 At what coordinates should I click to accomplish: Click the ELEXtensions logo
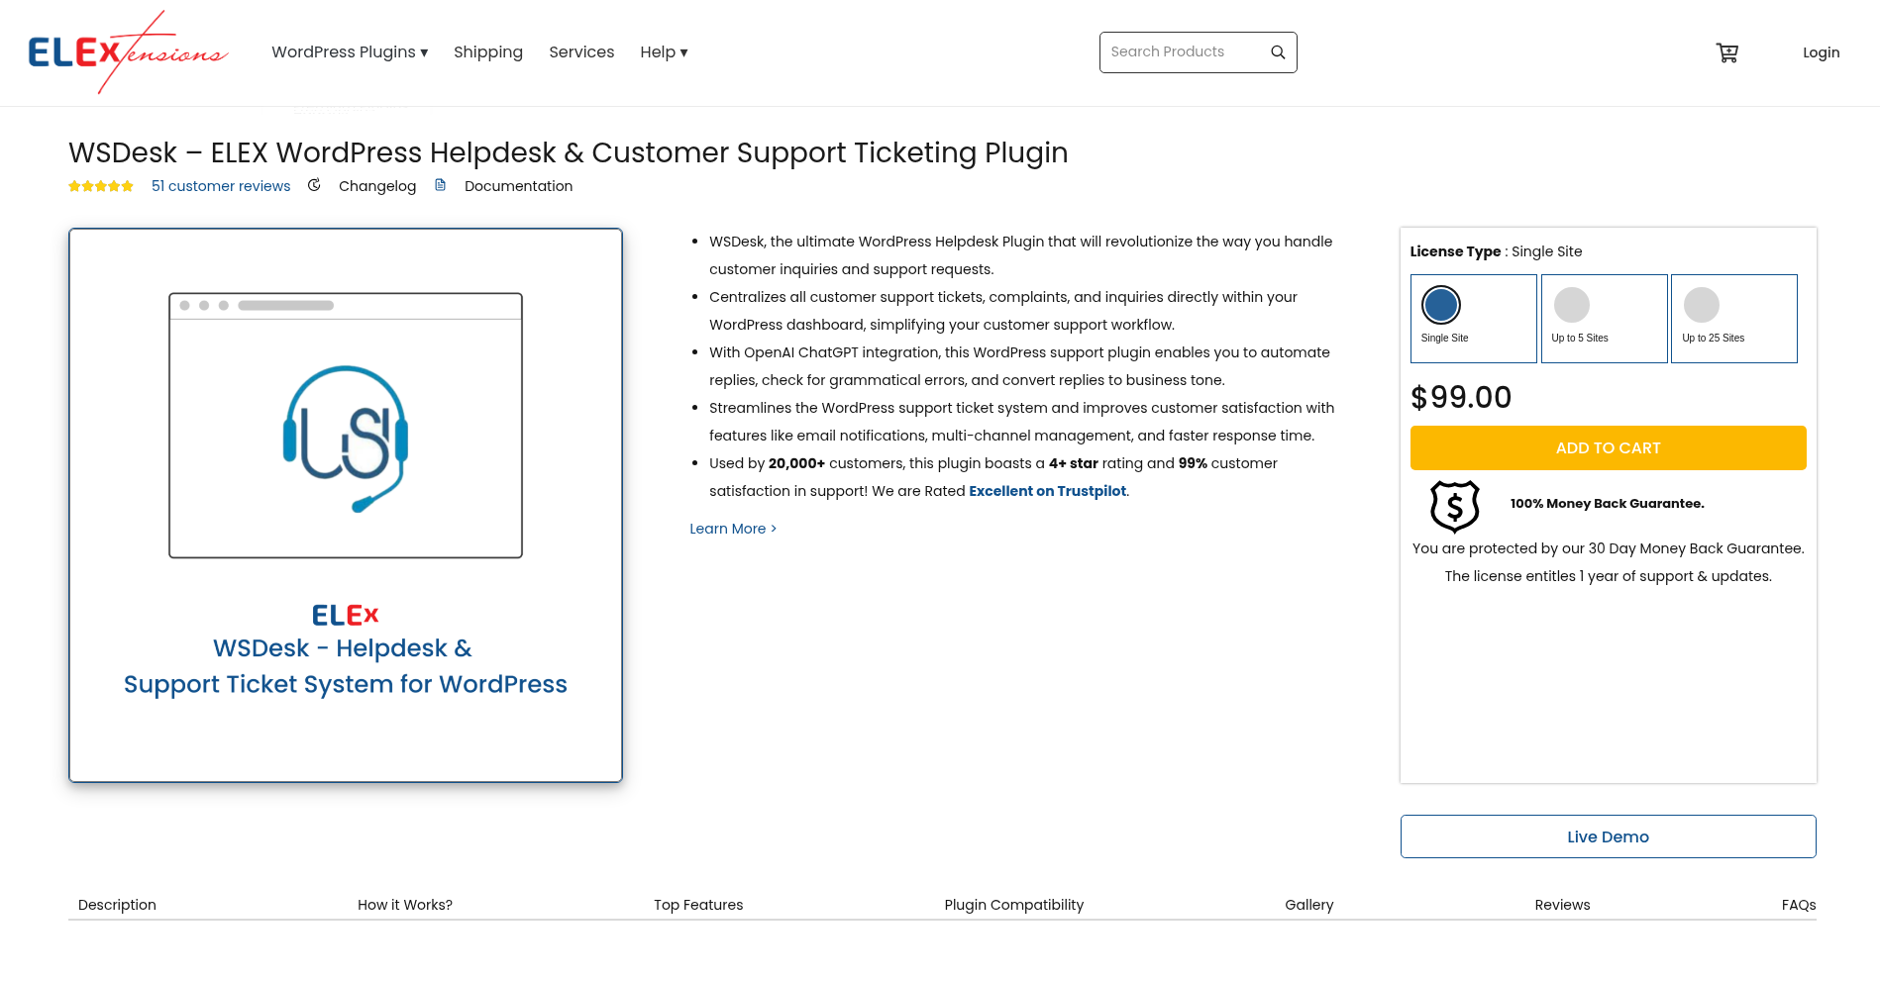point(128,51)
